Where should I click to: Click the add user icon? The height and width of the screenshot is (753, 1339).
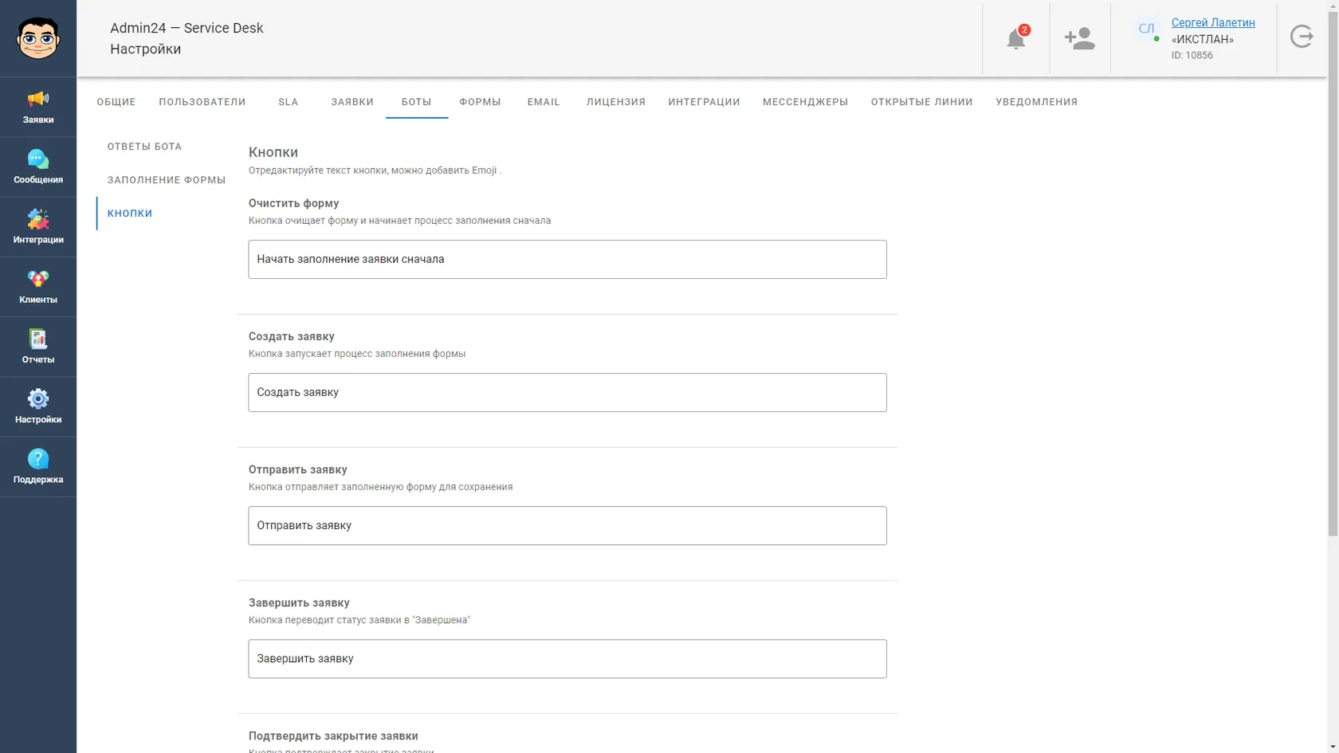tap(1080, 38)
